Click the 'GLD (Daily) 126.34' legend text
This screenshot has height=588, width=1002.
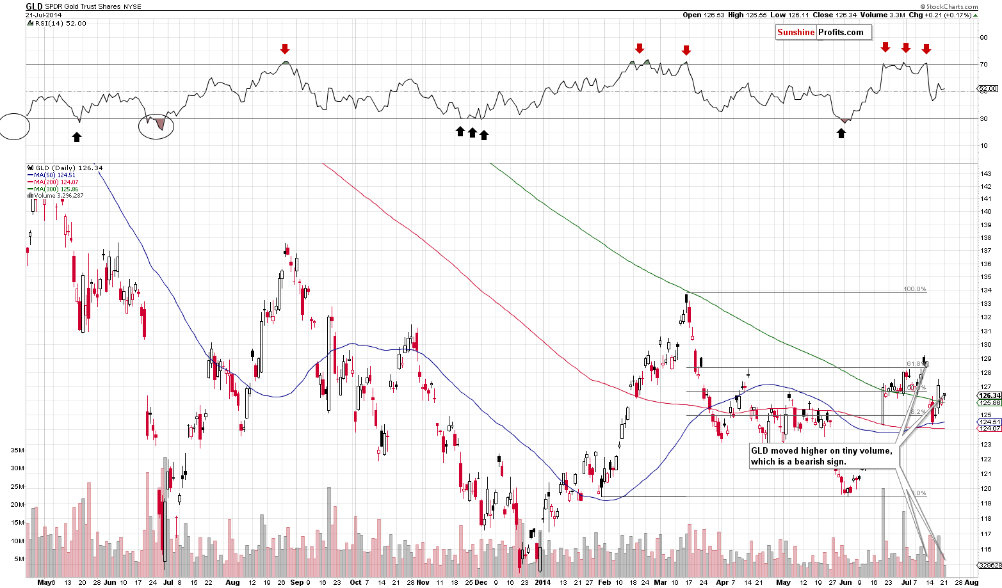[69, 168]
